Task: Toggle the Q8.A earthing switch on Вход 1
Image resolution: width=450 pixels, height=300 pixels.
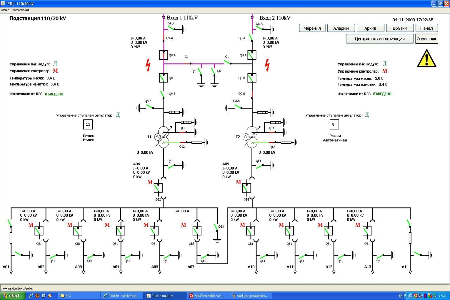Action: [171, 28]
